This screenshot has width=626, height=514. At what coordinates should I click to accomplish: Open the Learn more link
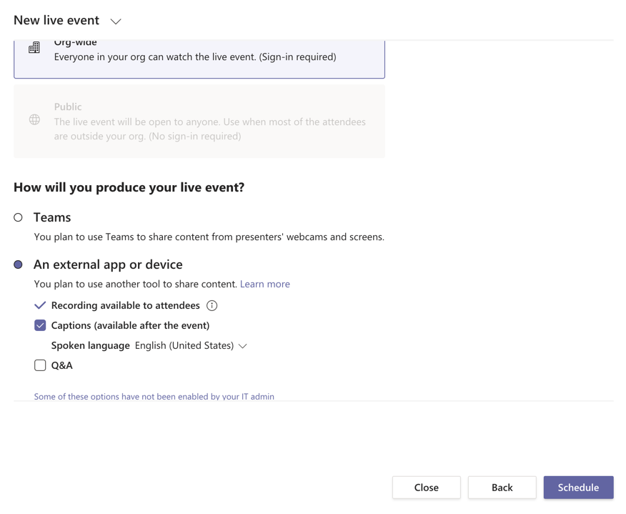point(265,284)
